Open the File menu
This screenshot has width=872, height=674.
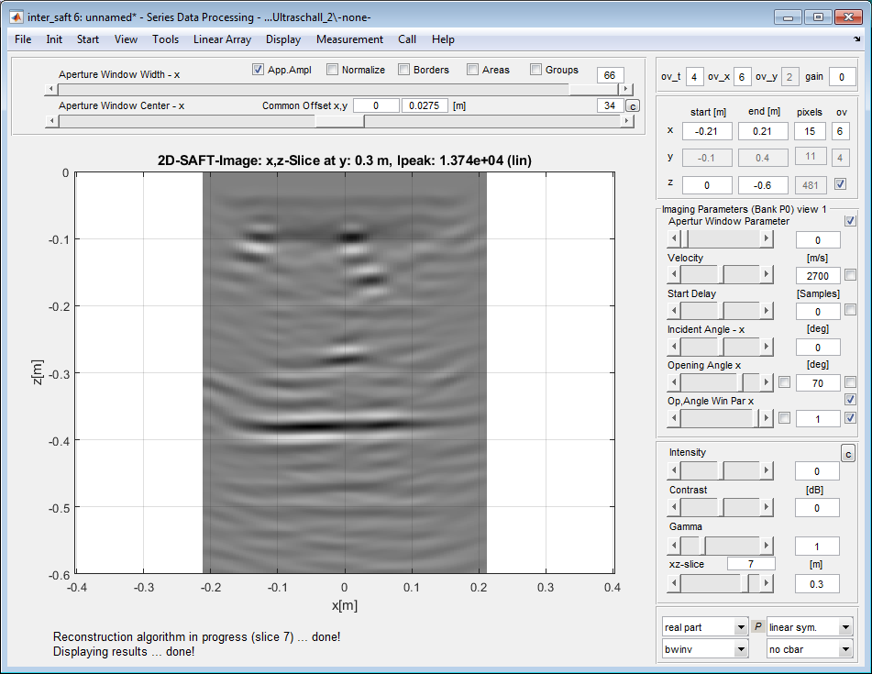click(23, 39)
